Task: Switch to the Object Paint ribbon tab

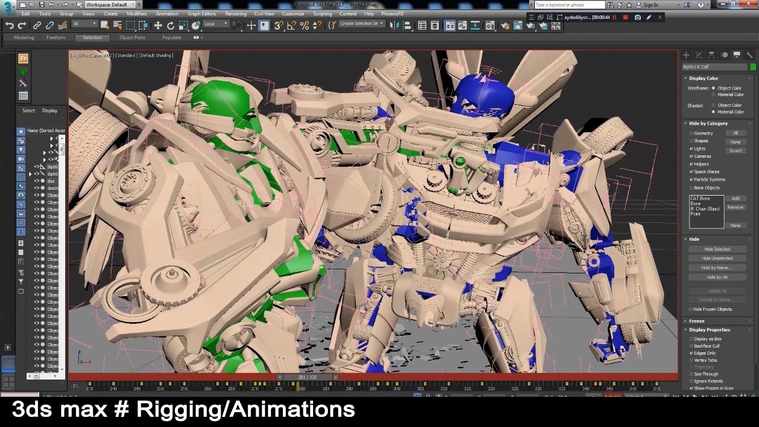Action: 132,37
